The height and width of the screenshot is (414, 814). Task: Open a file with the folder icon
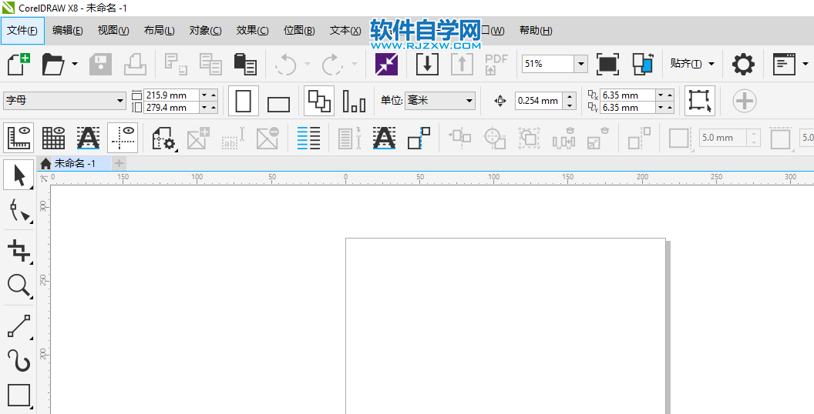[53, 64]
